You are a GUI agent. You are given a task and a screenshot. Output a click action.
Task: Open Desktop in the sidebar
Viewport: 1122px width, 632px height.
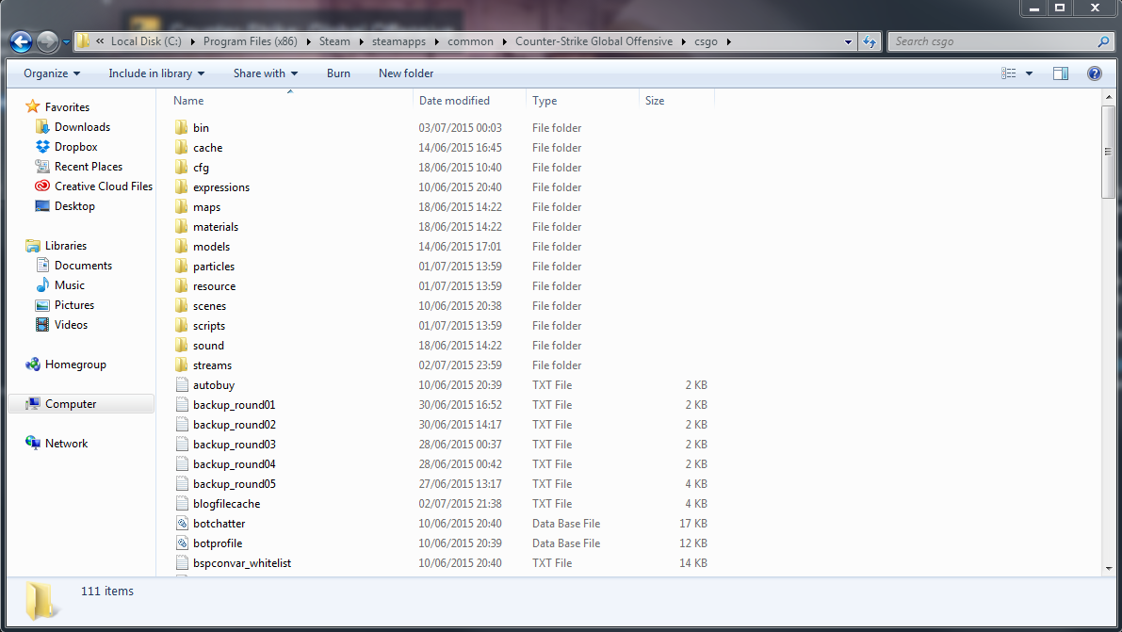click(x=74, y=205)
